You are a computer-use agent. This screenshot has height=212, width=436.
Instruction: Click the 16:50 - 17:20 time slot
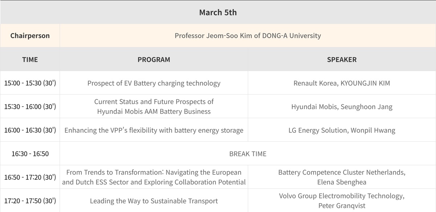click(30, 177)
